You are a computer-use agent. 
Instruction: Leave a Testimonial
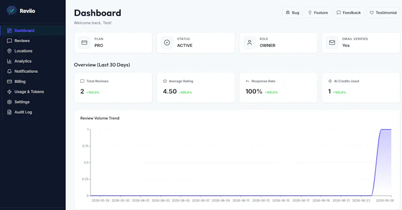(x=383, y=13)
